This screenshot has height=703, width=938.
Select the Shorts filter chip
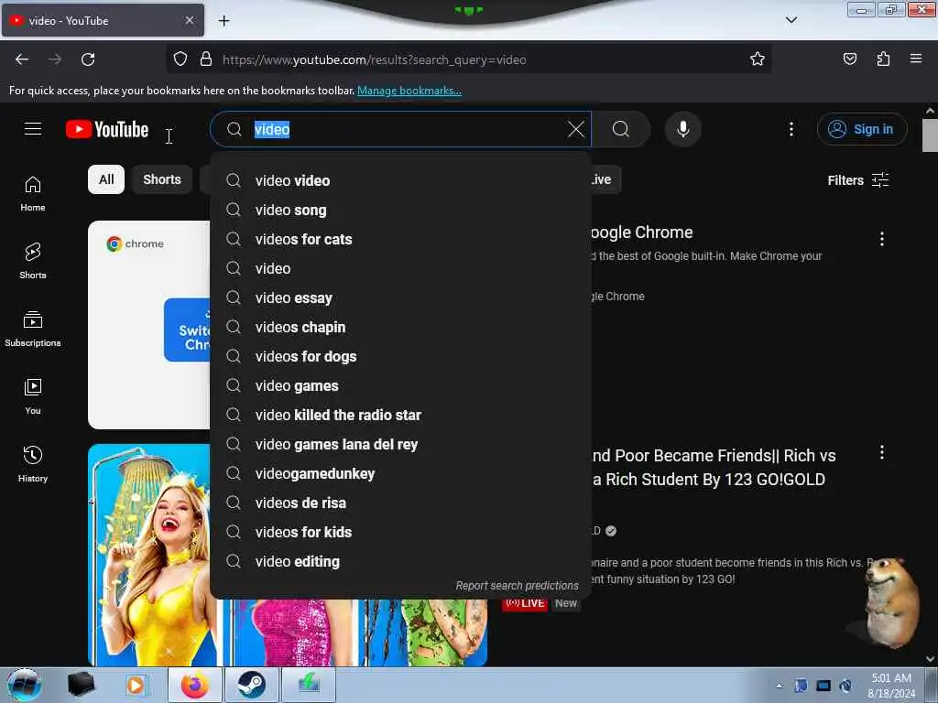coord(162,179)
